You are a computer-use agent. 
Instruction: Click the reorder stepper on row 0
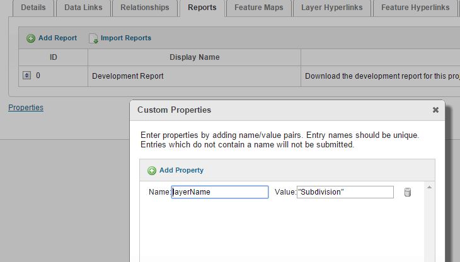click(26, 76)
